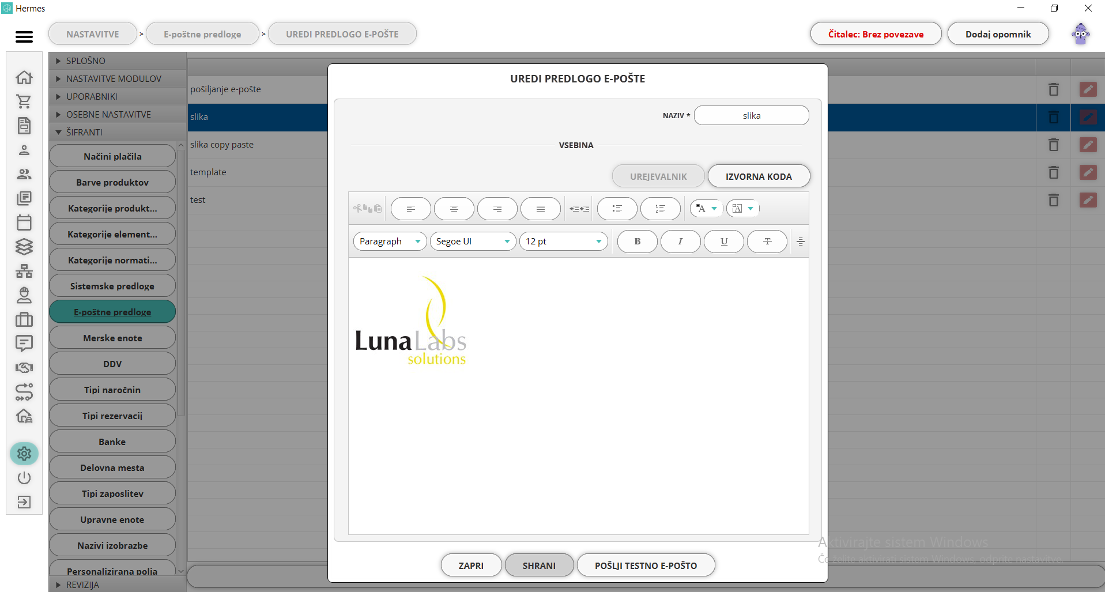The width and height of the screenshot is (1105, 592).
Task: Click the toolbar overflow expander after strikethrough
Action: tap(800, 242)
